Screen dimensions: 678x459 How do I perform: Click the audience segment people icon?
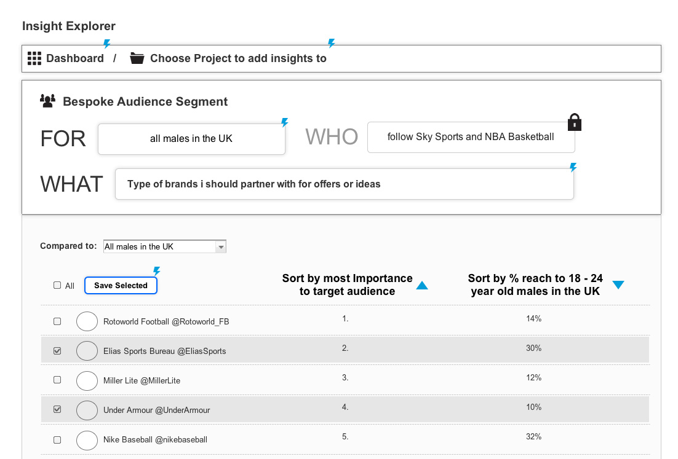pyautogui.click(x=47, y=101)
